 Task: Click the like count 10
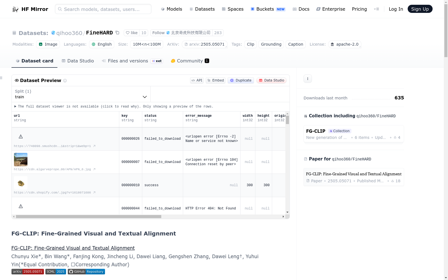144,33
